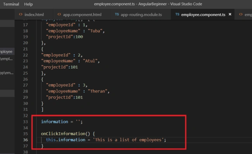Viewport: 252px width, 154px height.
Task: Switch to the index.html tab
Action: click(34, 15)
